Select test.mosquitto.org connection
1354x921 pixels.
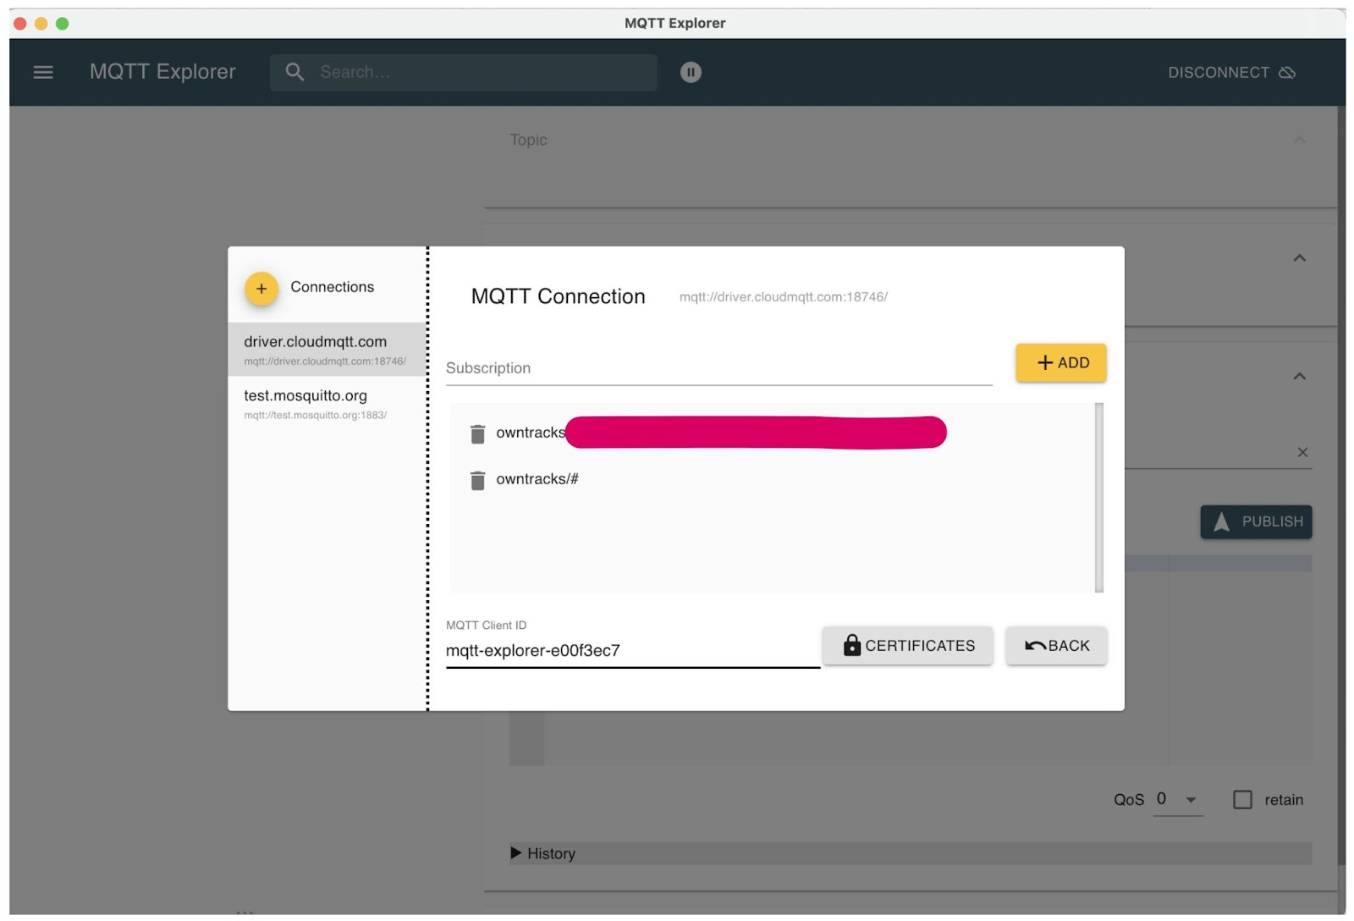(327, 403)
